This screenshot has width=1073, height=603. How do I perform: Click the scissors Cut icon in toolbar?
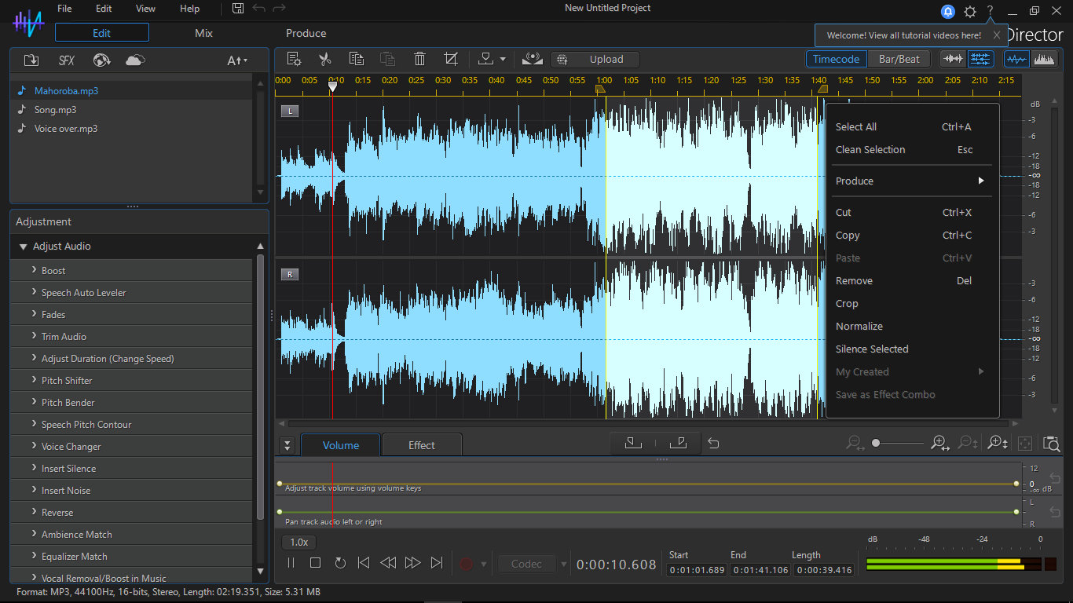(325, 60)
